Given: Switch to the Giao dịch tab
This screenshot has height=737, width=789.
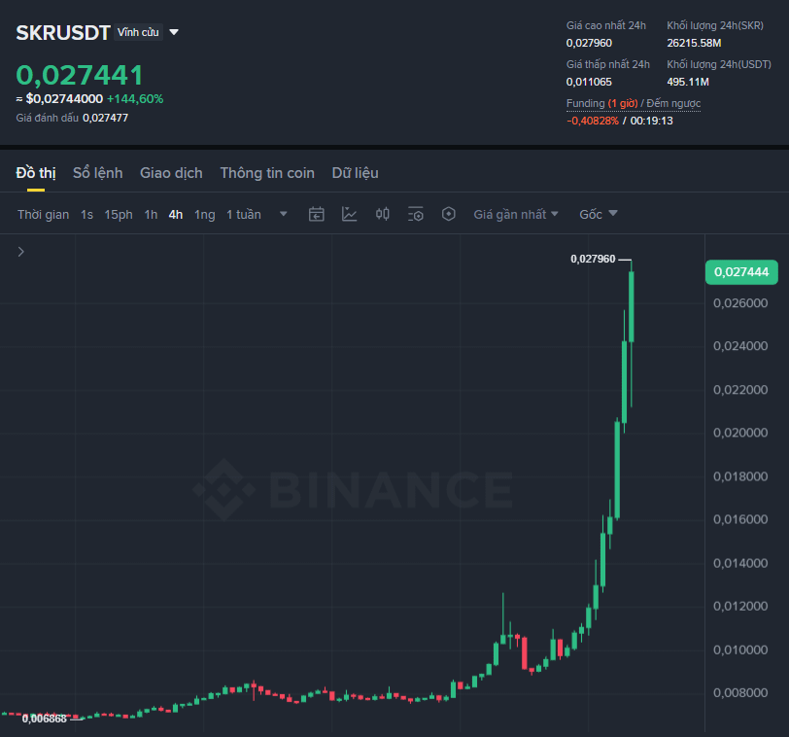Looking at the screenshot, I should coord(171,173).
